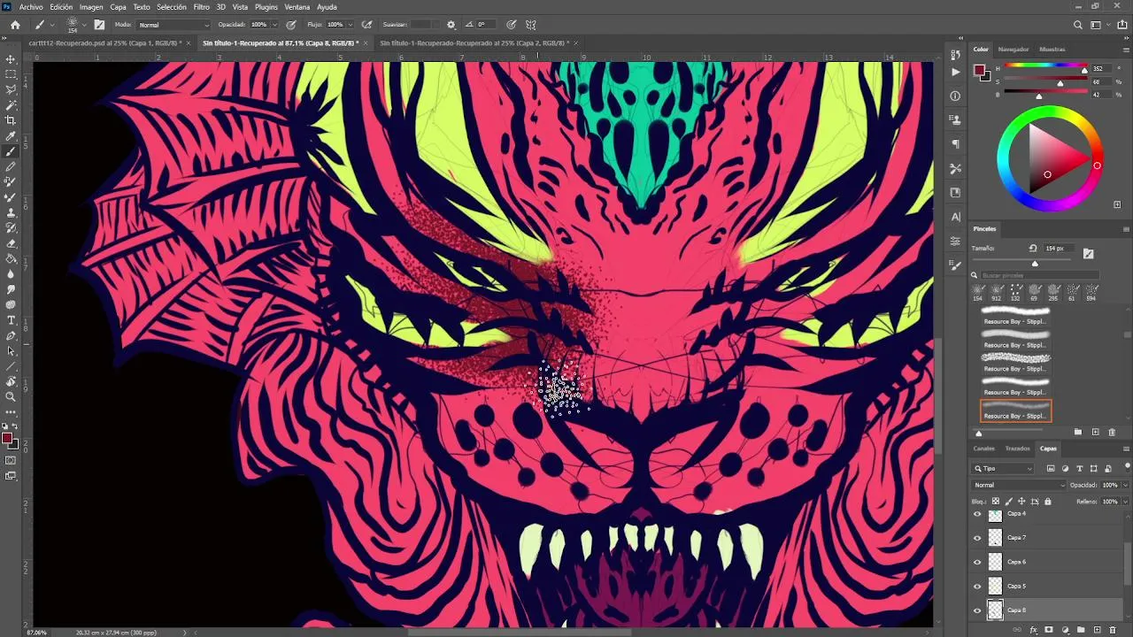Switch to the Canales tab
The height and width of the screenshot is (637, 1133).
click(984, 449)
